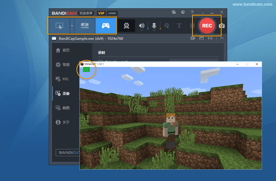Close the Minecraft window
Screen dimensions: 276x181
pyautogui.click(x=257, y=64)
